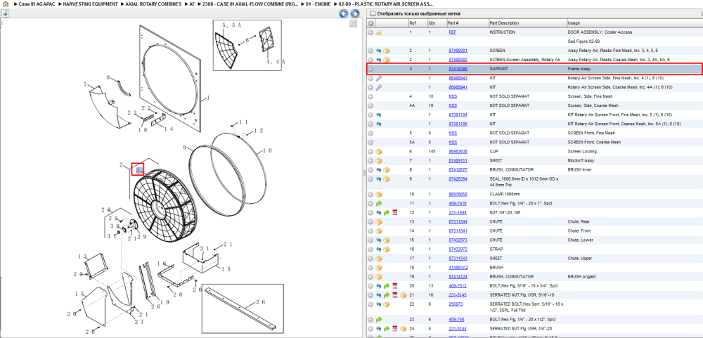The image size is (703, 338).
Task: Select round button for CLIP row
Action: pos(370,152)
